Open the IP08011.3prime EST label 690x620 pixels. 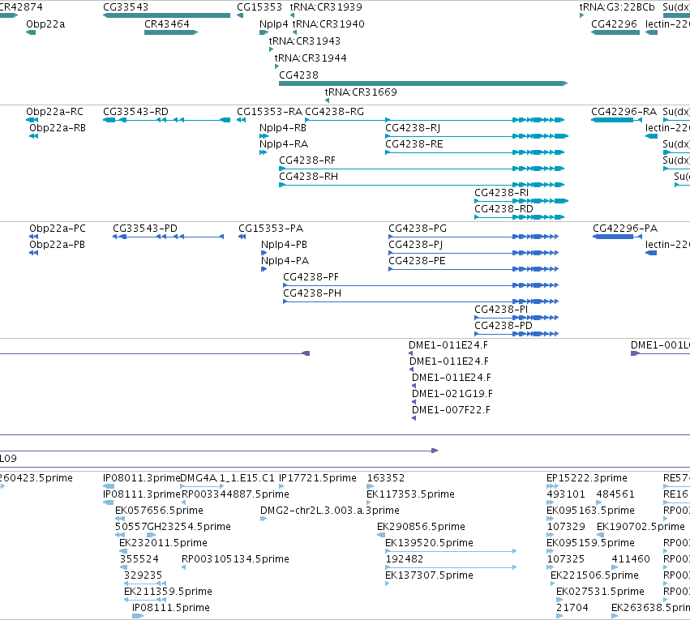[141, 478]
